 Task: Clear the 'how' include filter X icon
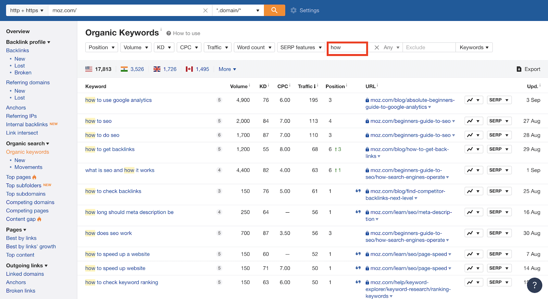(x=377, y=47)
